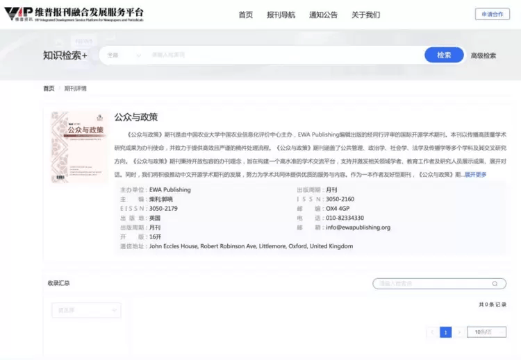The width and height of the screenshot is (521, 360).
Task: Click the magnifier icon in 收录汇总 search
Action: pyautogui.click(x=495, y=283)
